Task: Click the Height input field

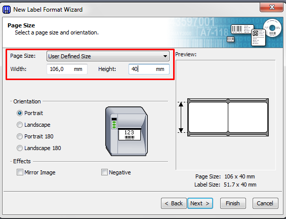Action: point(149,69)
